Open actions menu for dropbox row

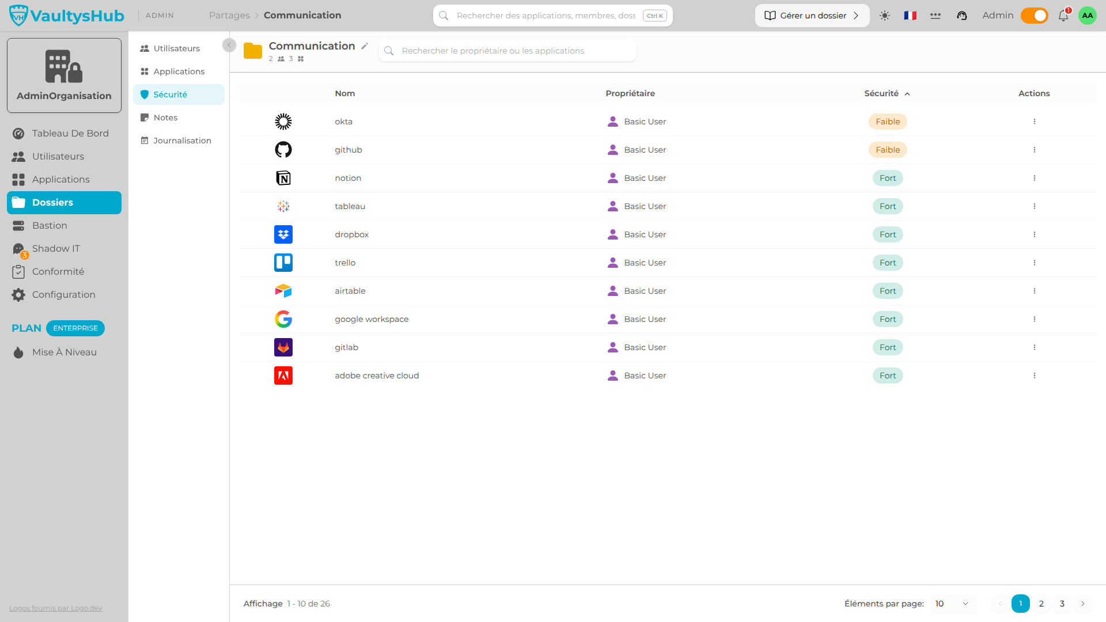tap(1035, 234)
